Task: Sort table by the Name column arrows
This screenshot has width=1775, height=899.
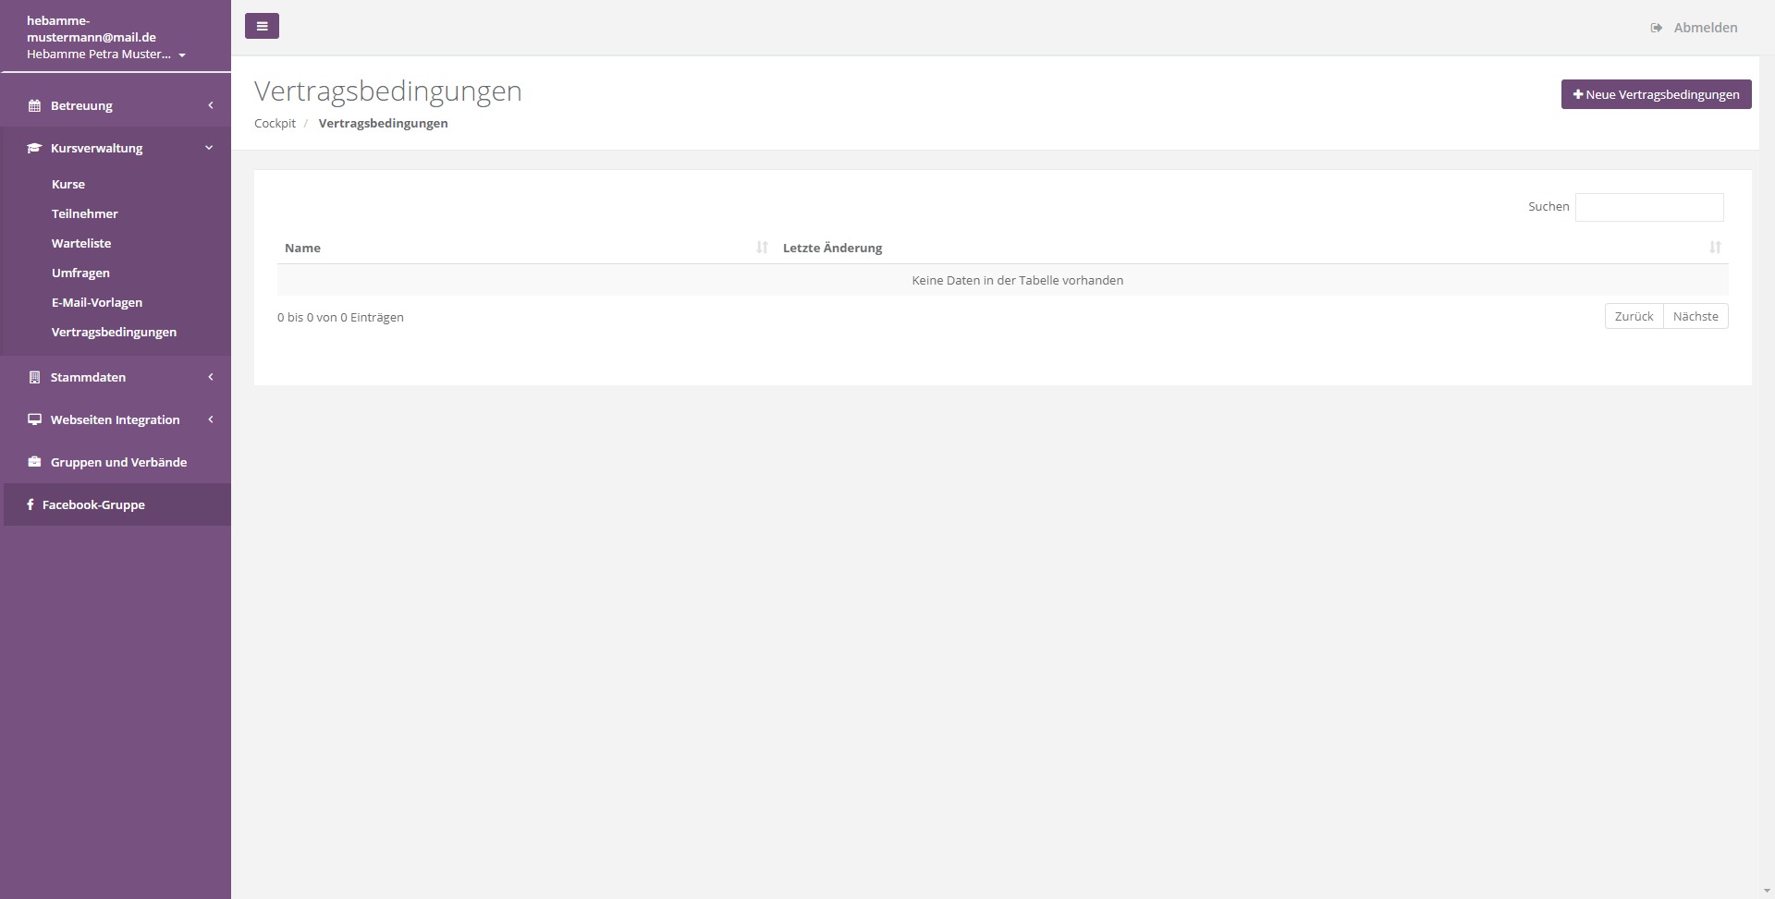Action: pyautogui.click(x=762, y=248)
